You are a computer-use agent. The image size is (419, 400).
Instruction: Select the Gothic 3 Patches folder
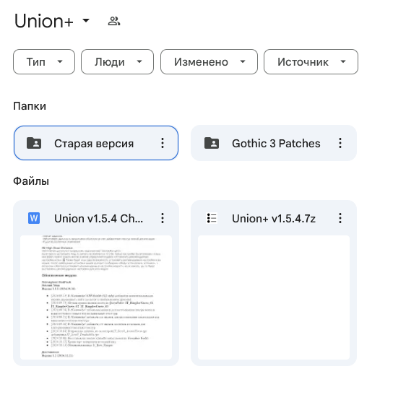click(x=274, y=143)
